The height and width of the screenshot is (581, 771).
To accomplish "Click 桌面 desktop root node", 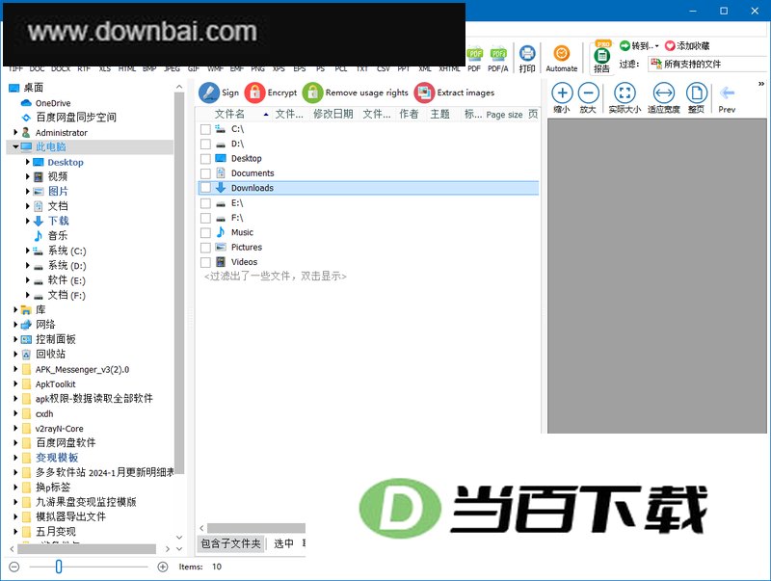I will [x=34, y=88].
